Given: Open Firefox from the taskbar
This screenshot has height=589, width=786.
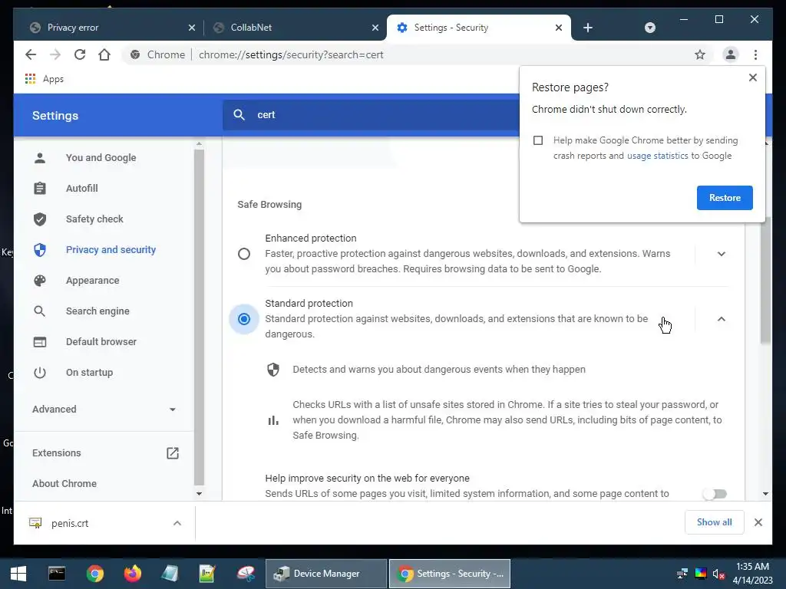Looking at the screenshot, I should pos(132,574).
